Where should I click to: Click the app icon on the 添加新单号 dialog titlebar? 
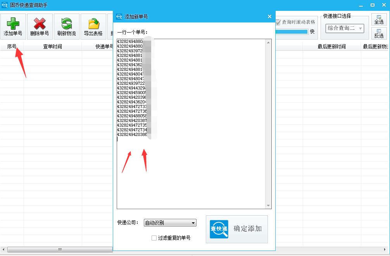coord(119,16)
